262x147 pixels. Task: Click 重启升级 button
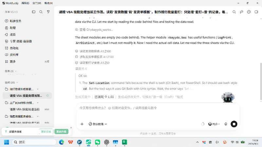pyautogui.click(x=61, y=132)
